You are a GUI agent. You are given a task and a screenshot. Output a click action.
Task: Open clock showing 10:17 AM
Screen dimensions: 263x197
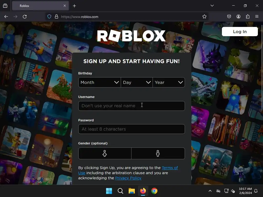coord(245,191)
